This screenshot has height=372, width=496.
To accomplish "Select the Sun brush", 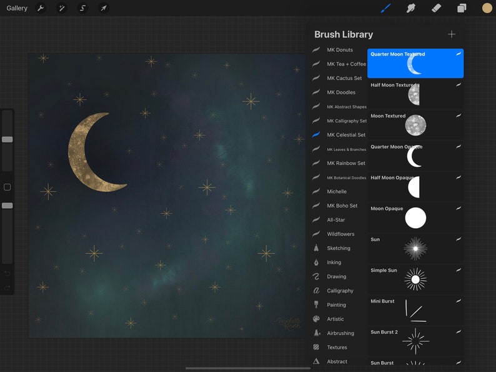I will [x=415, y=249].
